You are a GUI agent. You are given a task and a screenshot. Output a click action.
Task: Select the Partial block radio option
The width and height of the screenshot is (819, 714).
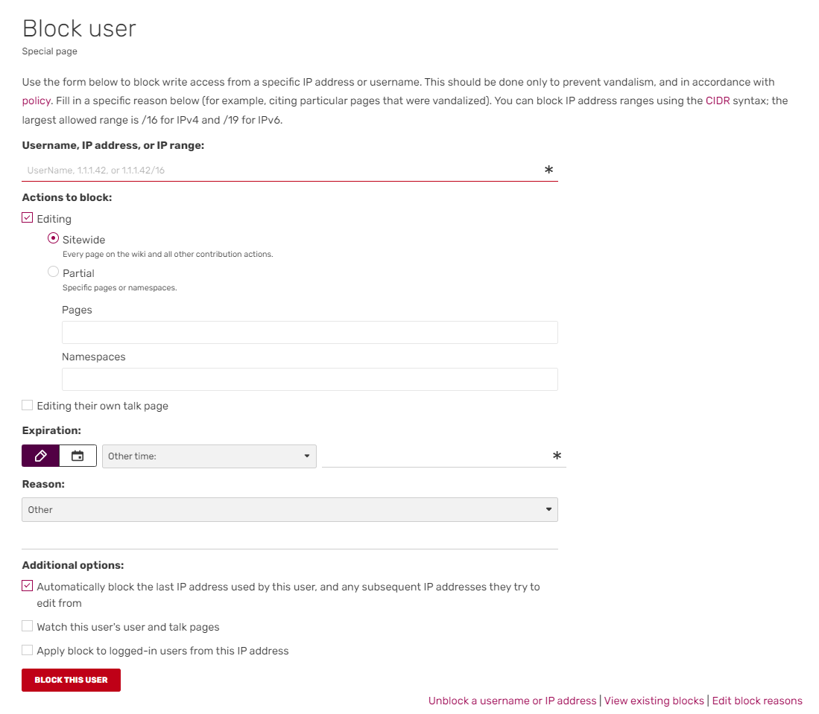tap(53, 272)
